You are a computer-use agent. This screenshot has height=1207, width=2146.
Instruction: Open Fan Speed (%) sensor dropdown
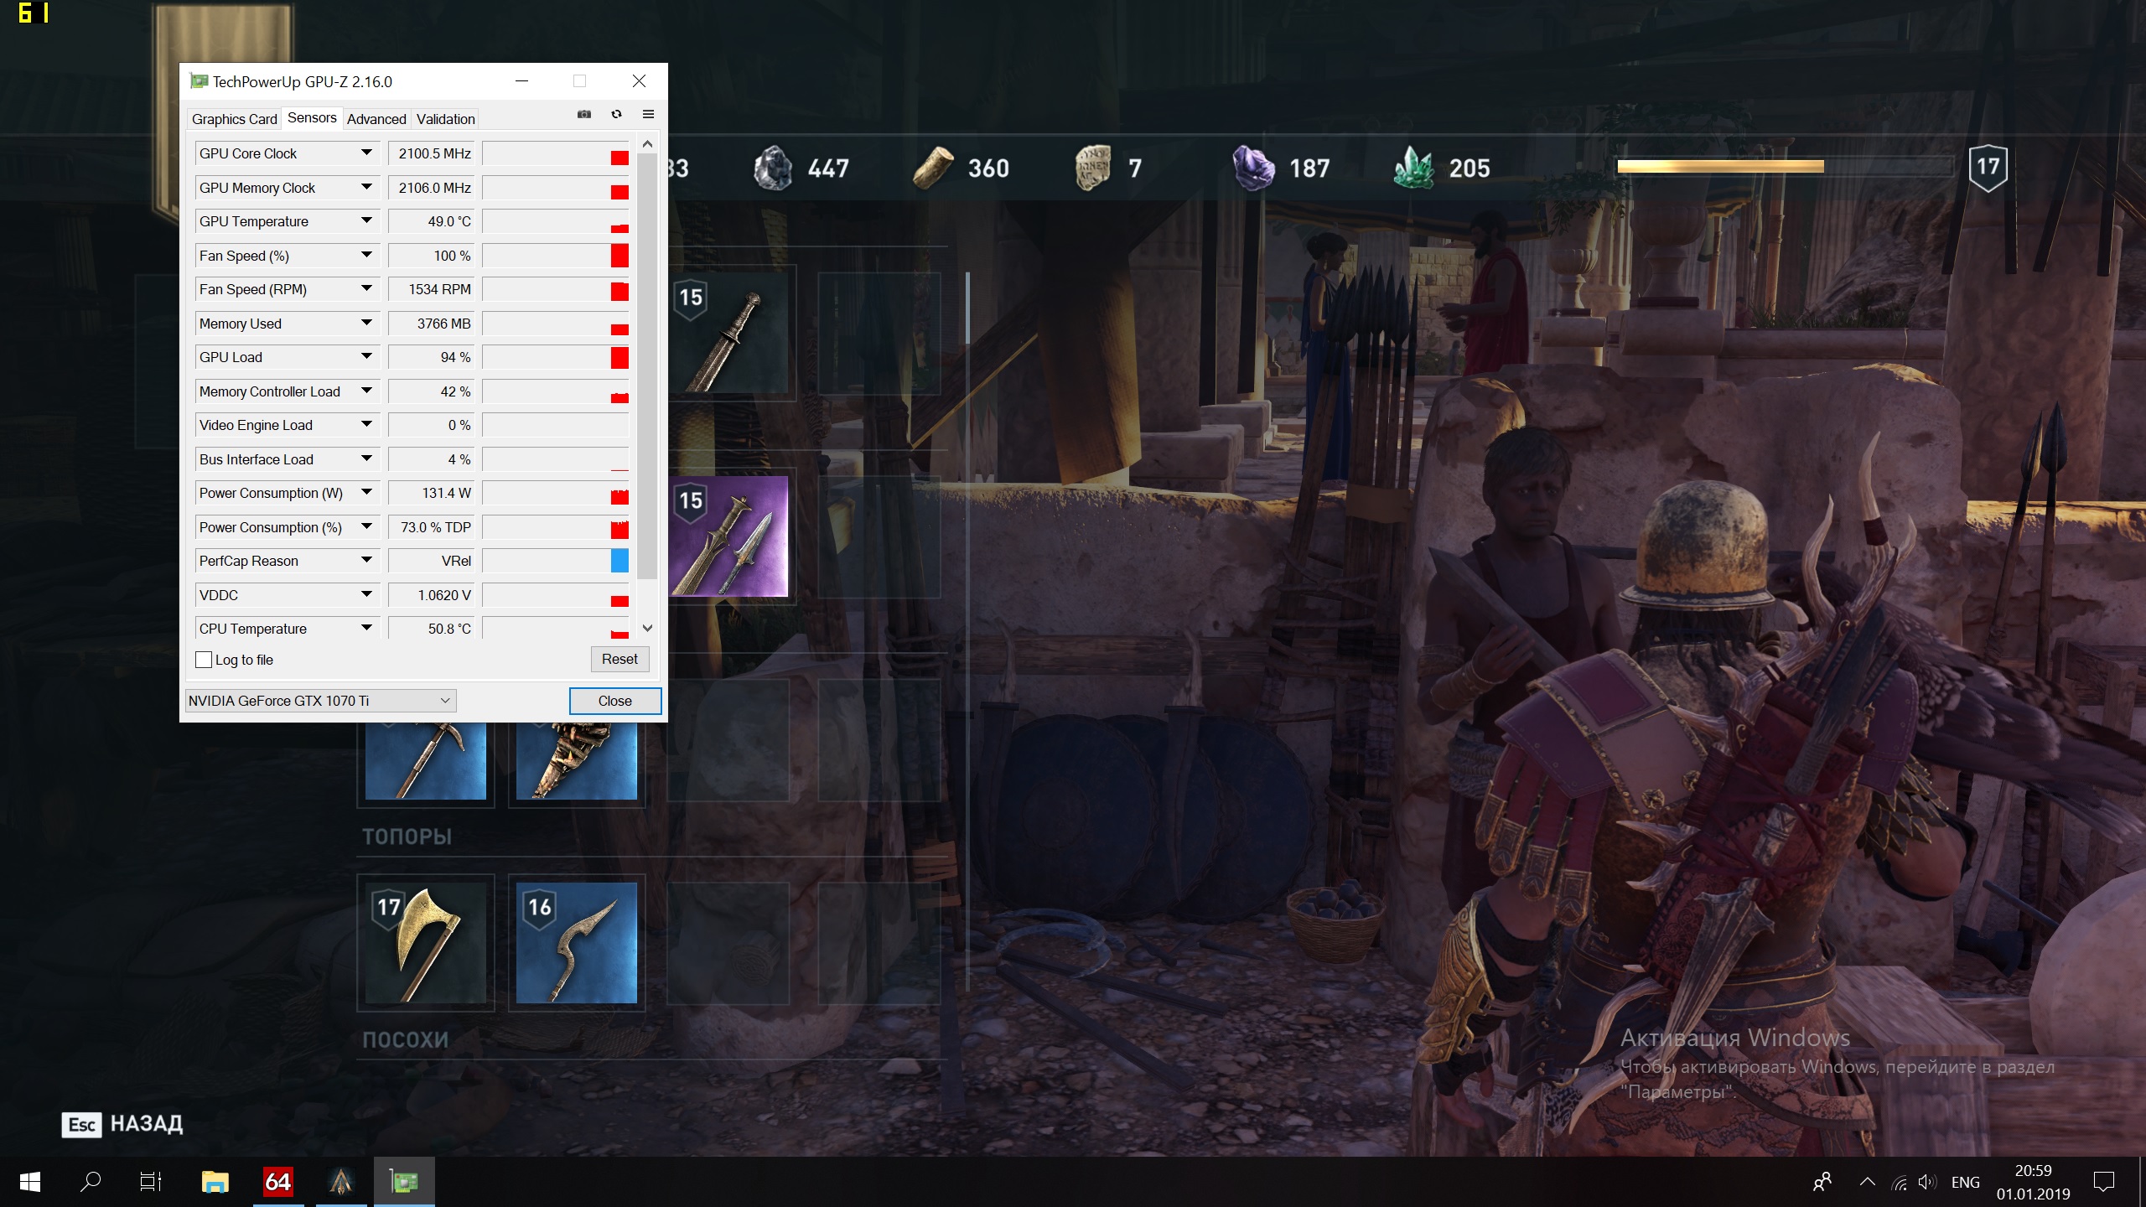[x=366, y=256]
